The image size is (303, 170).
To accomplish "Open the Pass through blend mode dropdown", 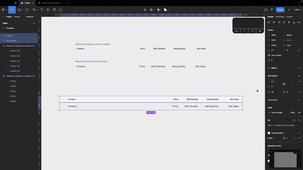I will (278, 112).
